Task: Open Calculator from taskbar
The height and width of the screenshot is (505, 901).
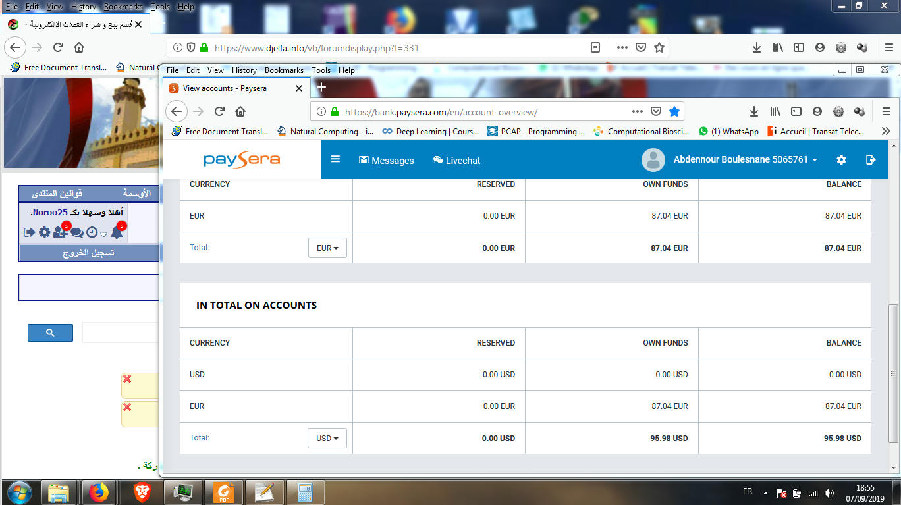Action: 304,492
